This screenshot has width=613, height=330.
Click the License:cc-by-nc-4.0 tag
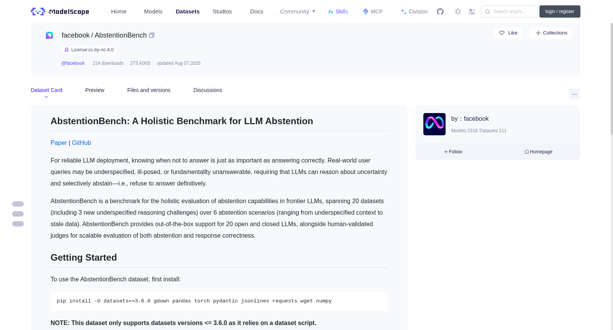coord(89,50)
